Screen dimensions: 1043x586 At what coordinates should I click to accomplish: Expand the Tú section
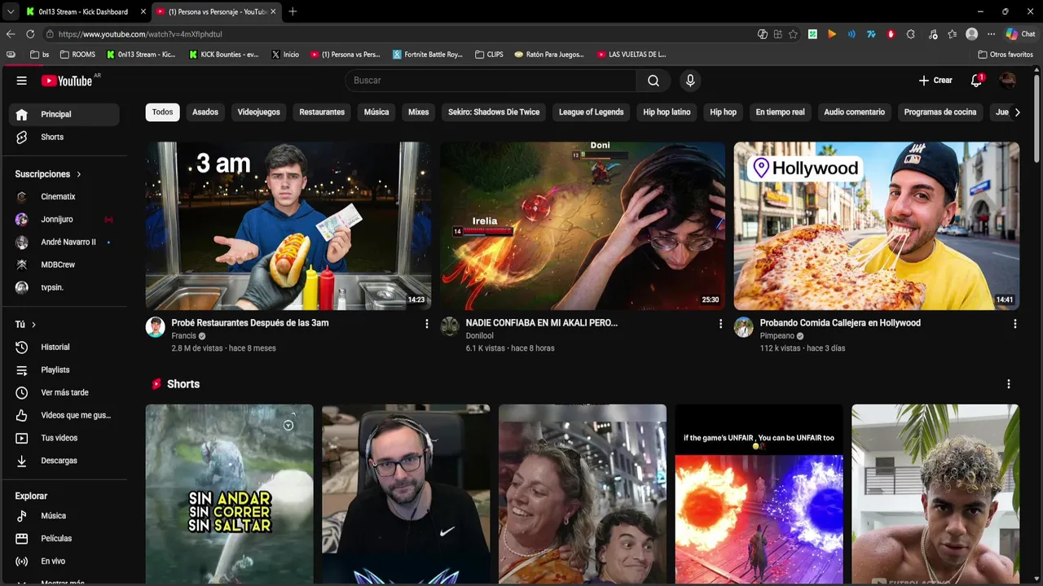25,325
